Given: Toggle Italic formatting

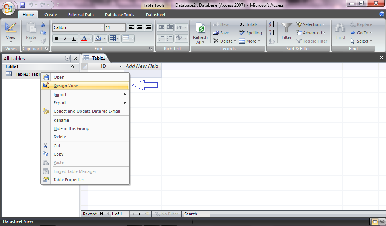Looking at the screenshot, I should tap(65, 38).
